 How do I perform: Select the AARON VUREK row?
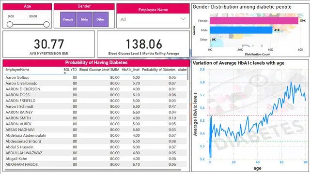95,124
